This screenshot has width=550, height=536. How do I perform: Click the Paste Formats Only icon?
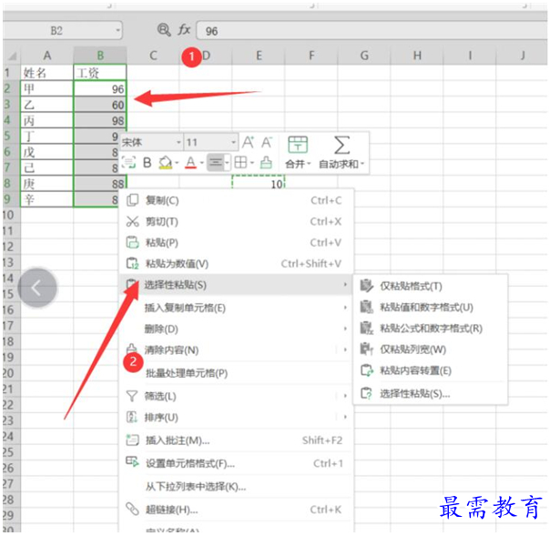pos(367,286)
